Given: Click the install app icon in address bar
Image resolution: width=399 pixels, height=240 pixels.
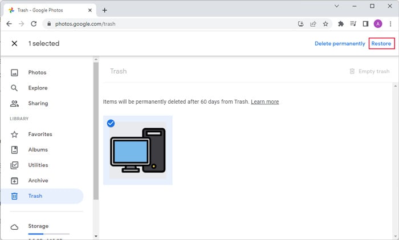Looking at the screenshot, I should tap(301, 24).
